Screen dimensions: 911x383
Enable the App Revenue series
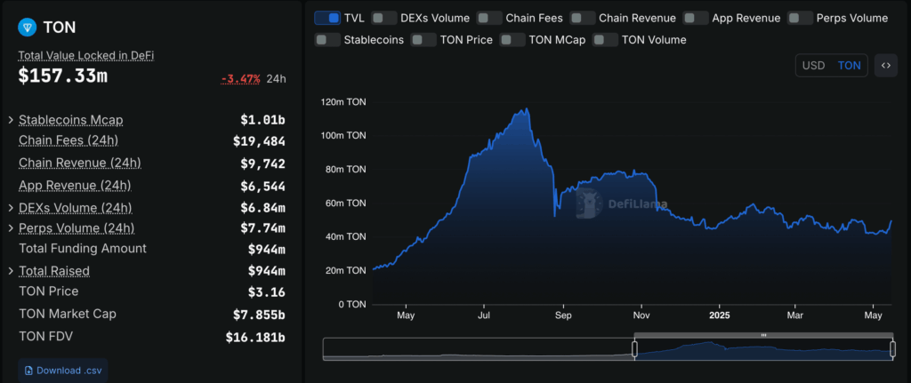696,18
